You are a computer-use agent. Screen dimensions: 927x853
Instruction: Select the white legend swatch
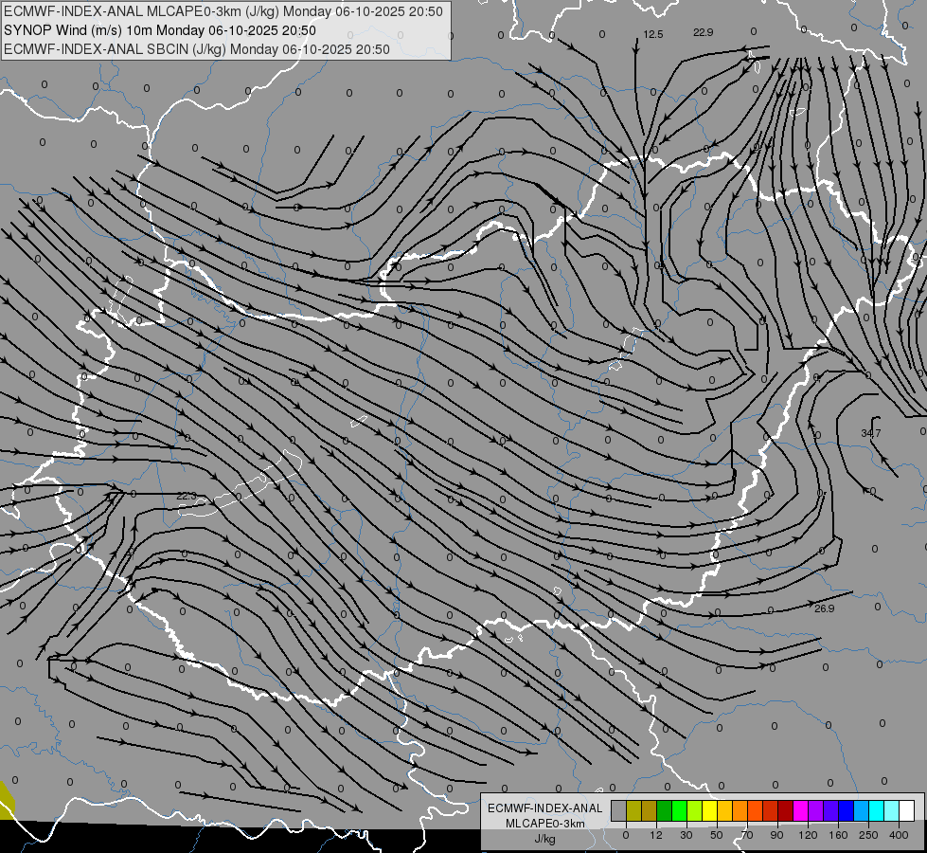click(x=906, y=810)
